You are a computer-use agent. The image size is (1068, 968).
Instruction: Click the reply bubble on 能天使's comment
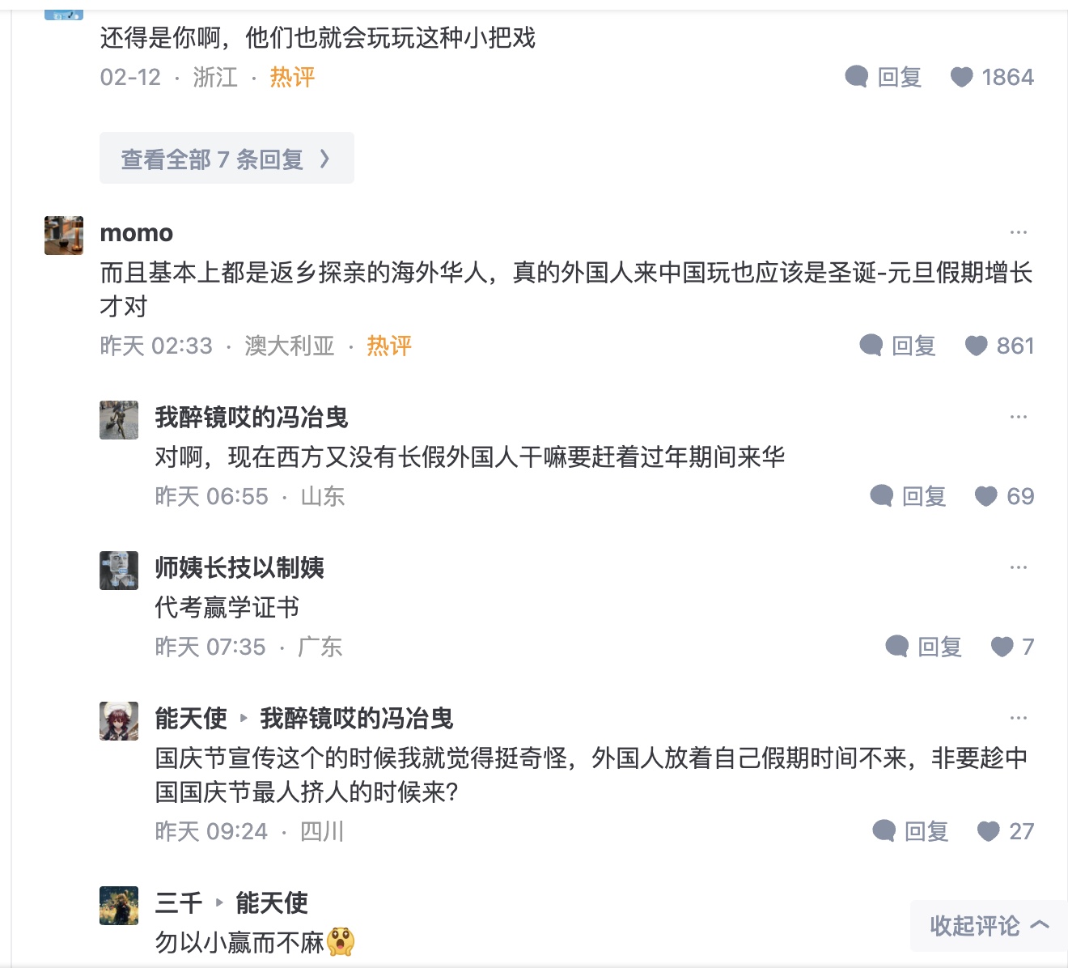(x=884, y=831)
